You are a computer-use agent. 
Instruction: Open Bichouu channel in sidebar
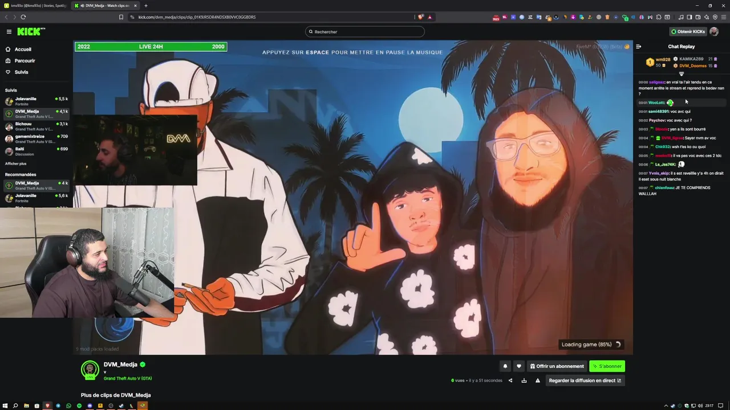[36, 126]
